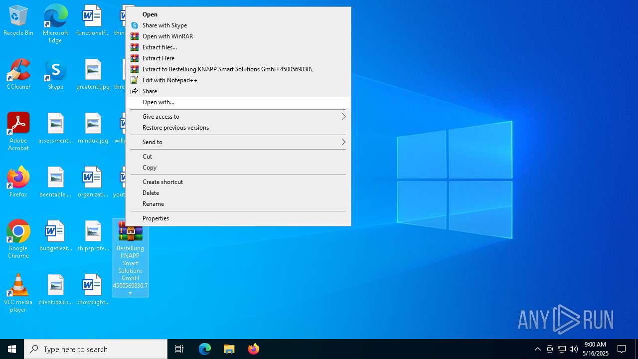Image resolution: width=638 pixels, height=359 pixels.
Task: Click the network tray icon
Action: coord(562,349)
